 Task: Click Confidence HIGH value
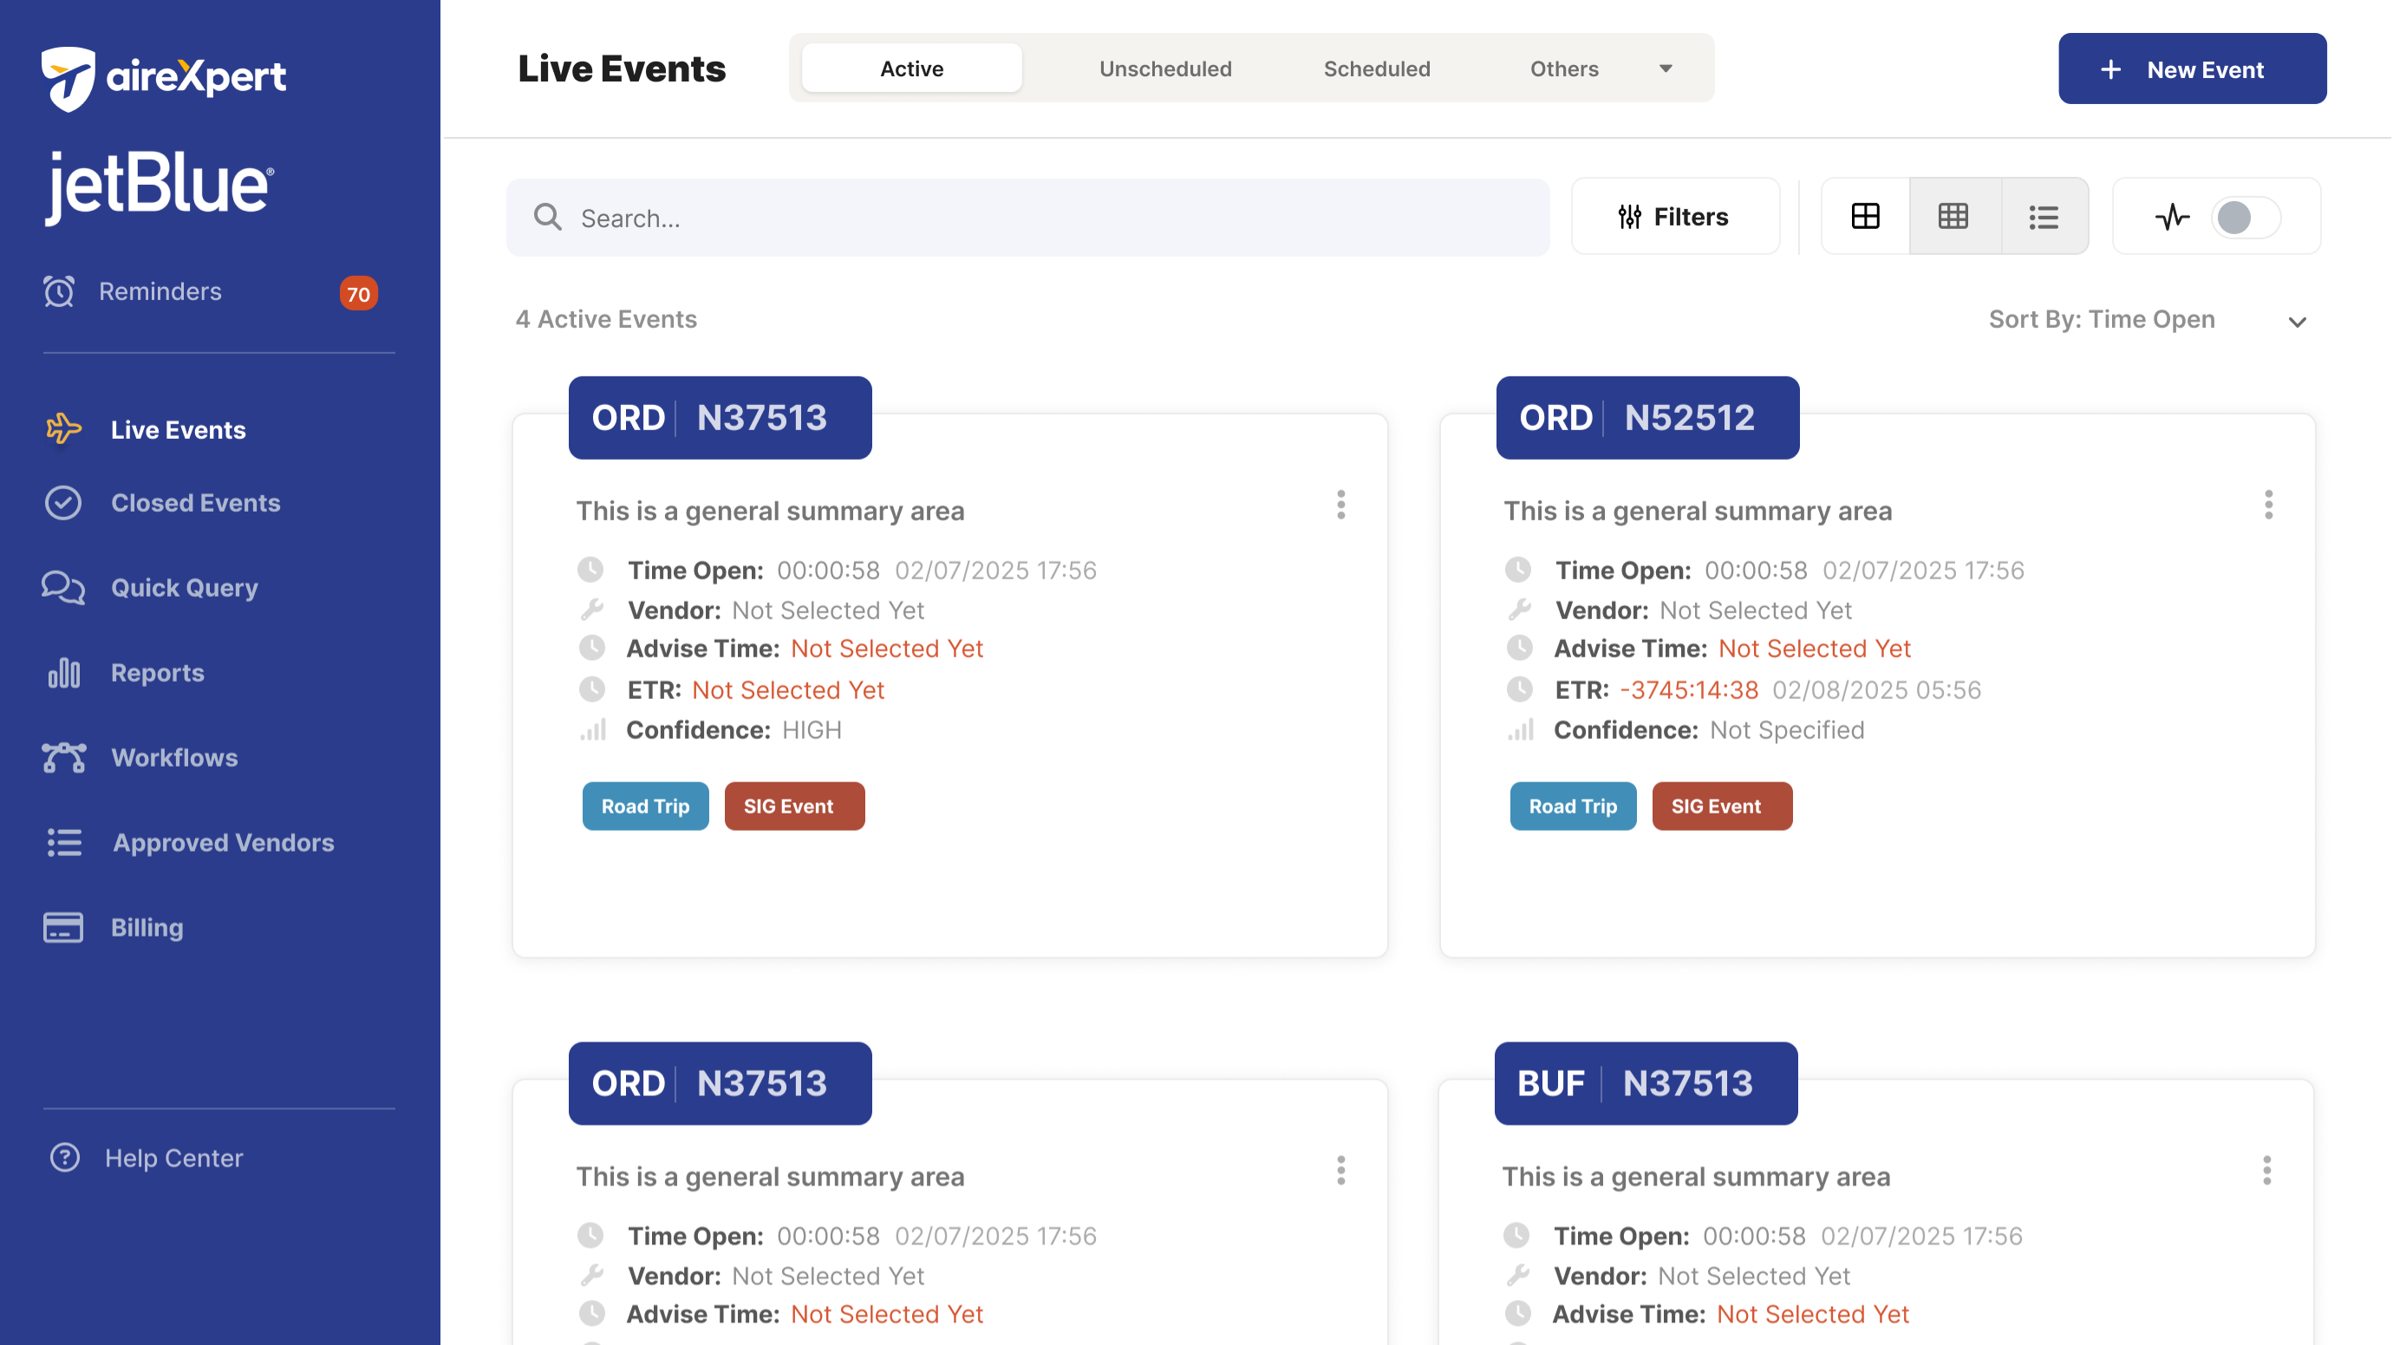(811, 730)
